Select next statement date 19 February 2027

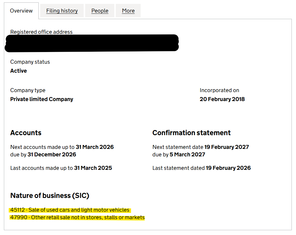(x=227, y=147)
